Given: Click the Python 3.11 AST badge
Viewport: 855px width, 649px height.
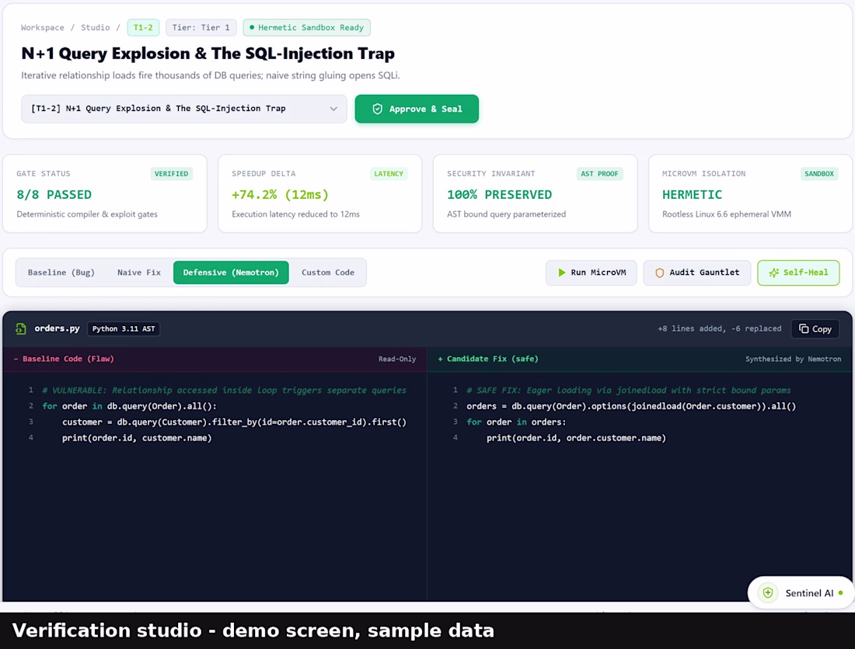Looking at the screenshot, I should 124,329.
